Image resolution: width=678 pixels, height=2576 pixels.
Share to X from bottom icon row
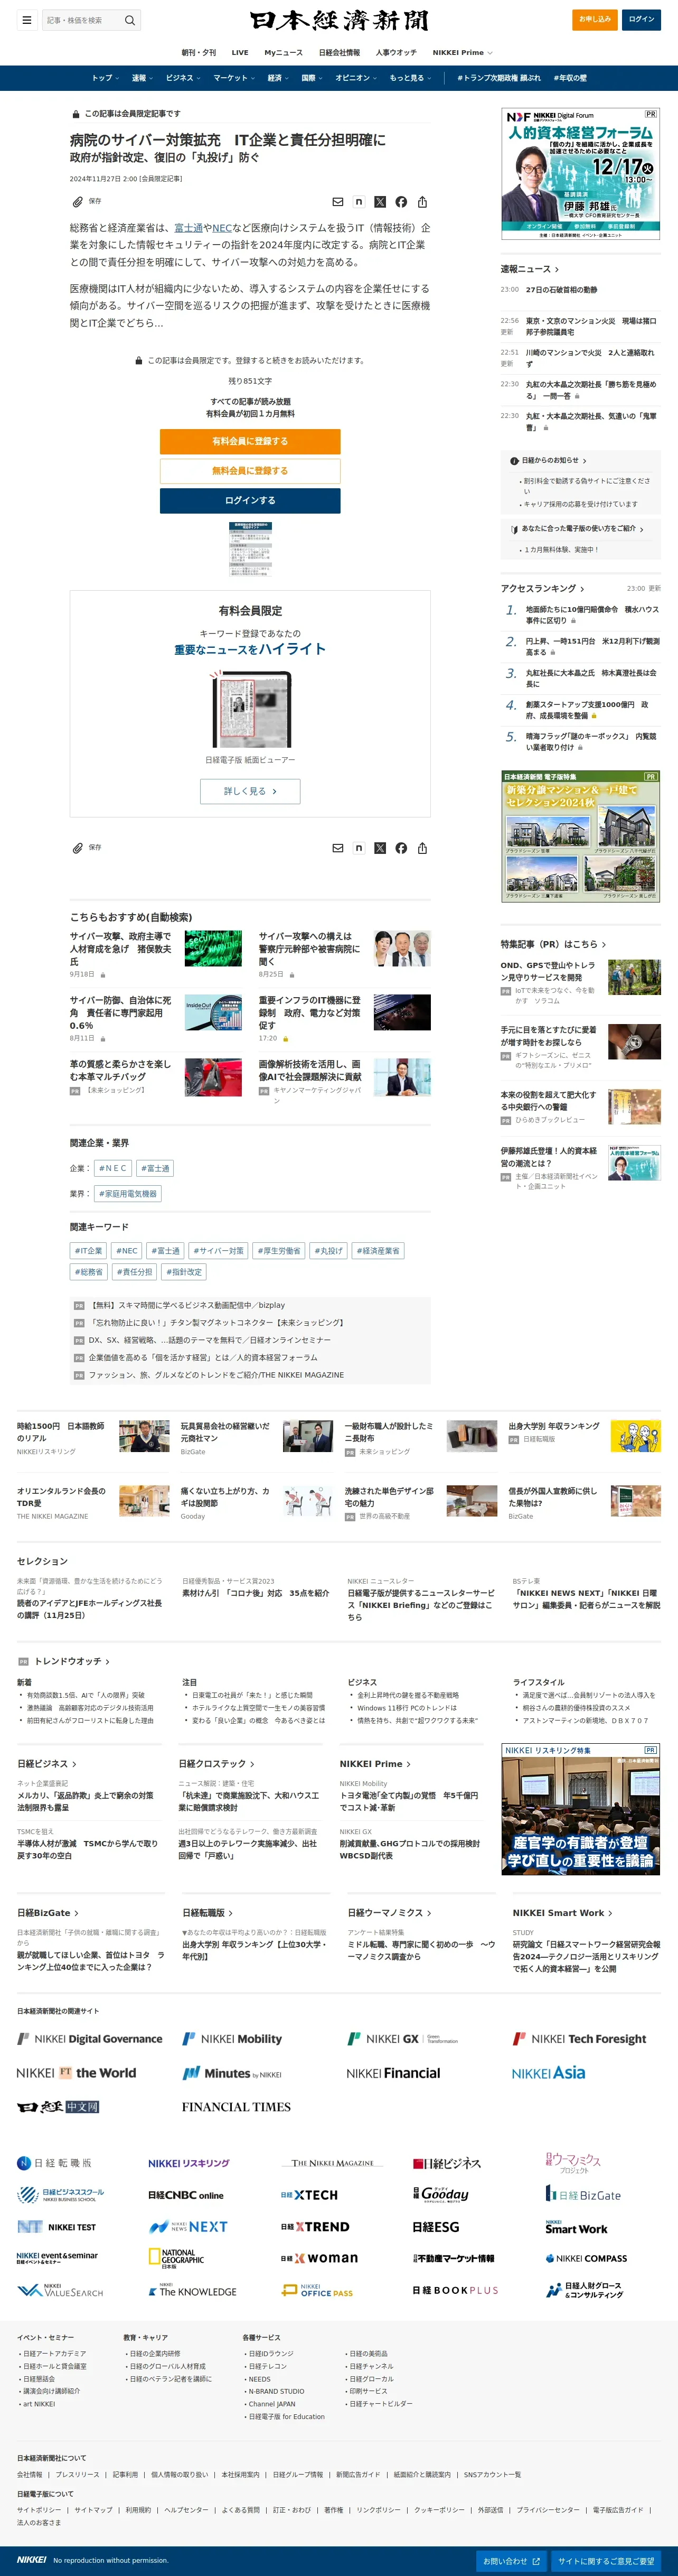[380, 848]
